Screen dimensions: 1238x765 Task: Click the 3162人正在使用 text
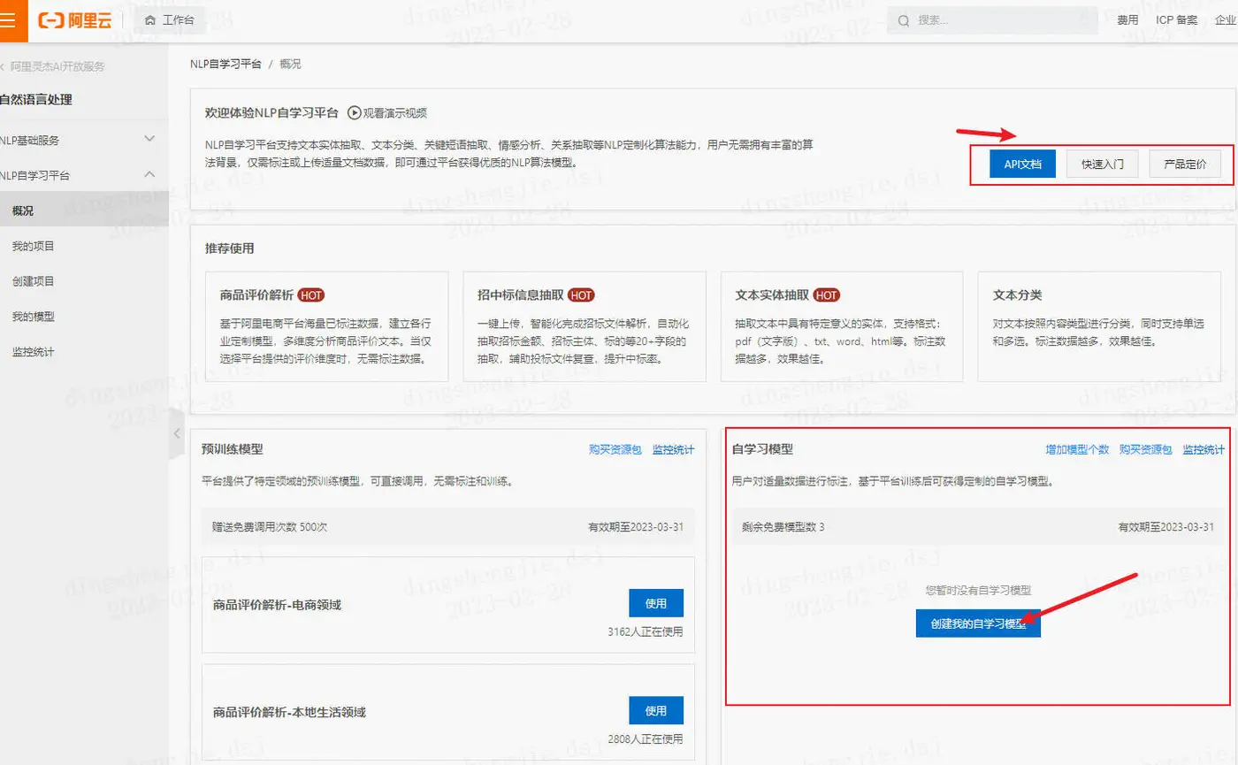tap(646, 632)
